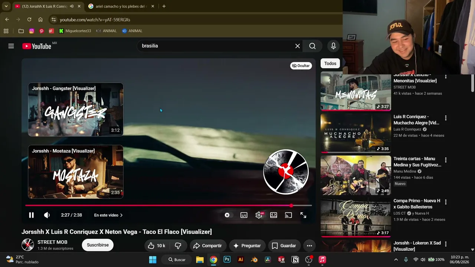Cast the video using the Cast icon
The width and height of the screenshot is (475, 267).
point(288,215)
